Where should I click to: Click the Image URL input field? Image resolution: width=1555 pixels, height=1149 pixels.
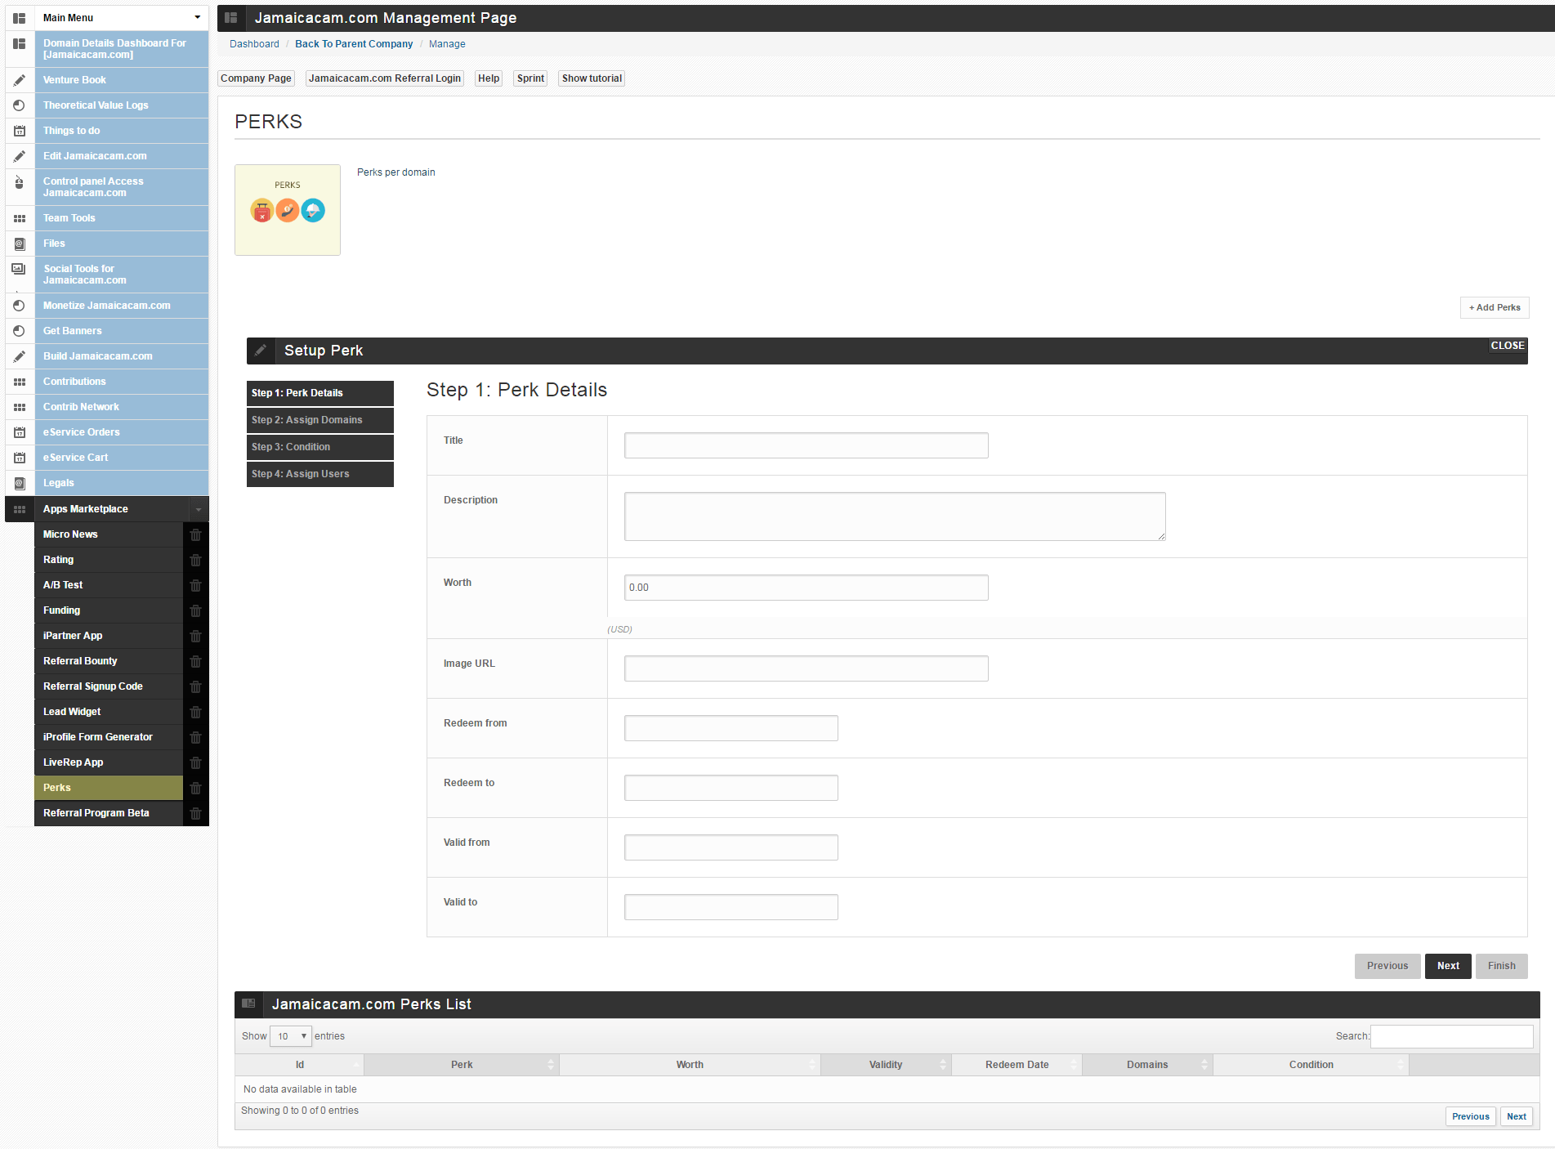pyautogui.click(x=806, y=668)
